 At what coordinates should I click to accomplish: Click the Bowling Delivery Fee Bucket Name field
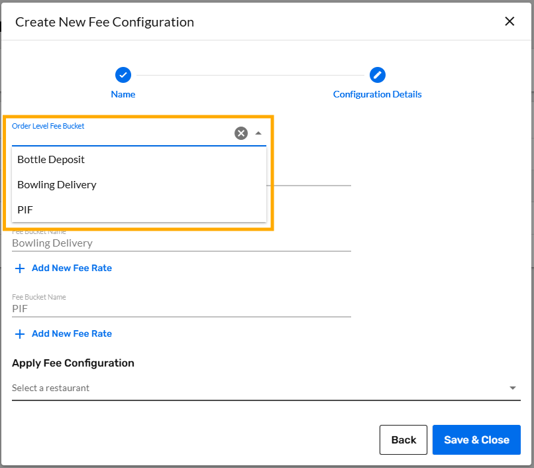(x=133, y=243)
